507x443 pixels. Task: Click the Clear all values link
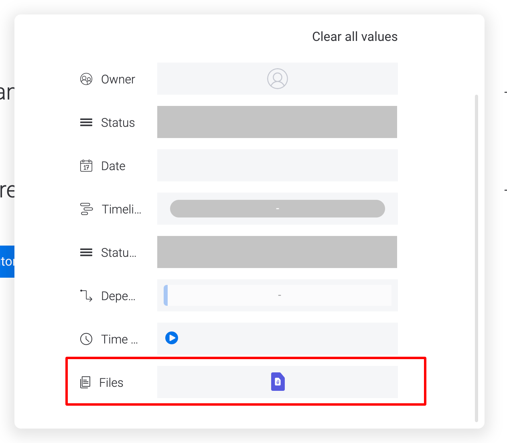(355, 37)
